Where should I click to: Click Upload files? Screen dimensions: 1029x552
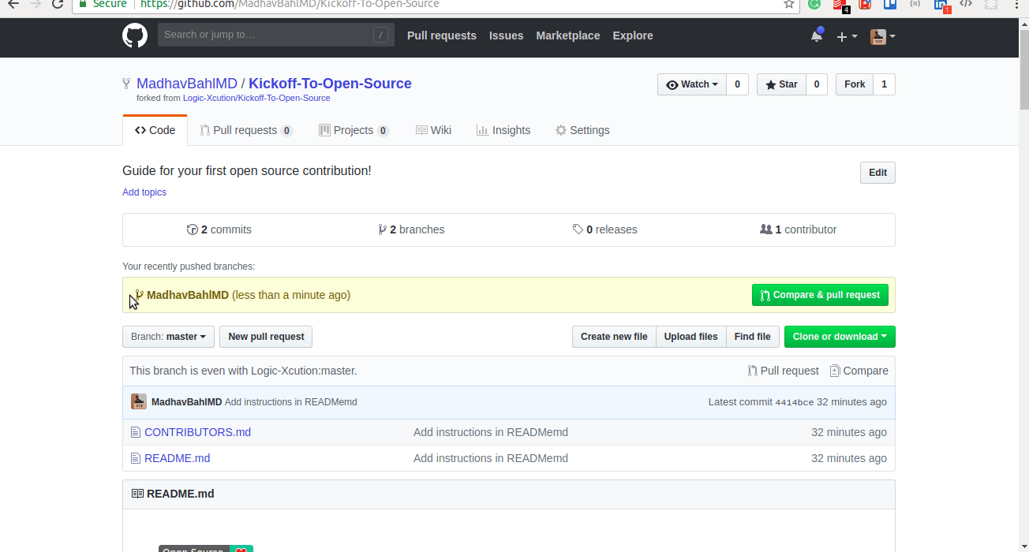point(690,337)
